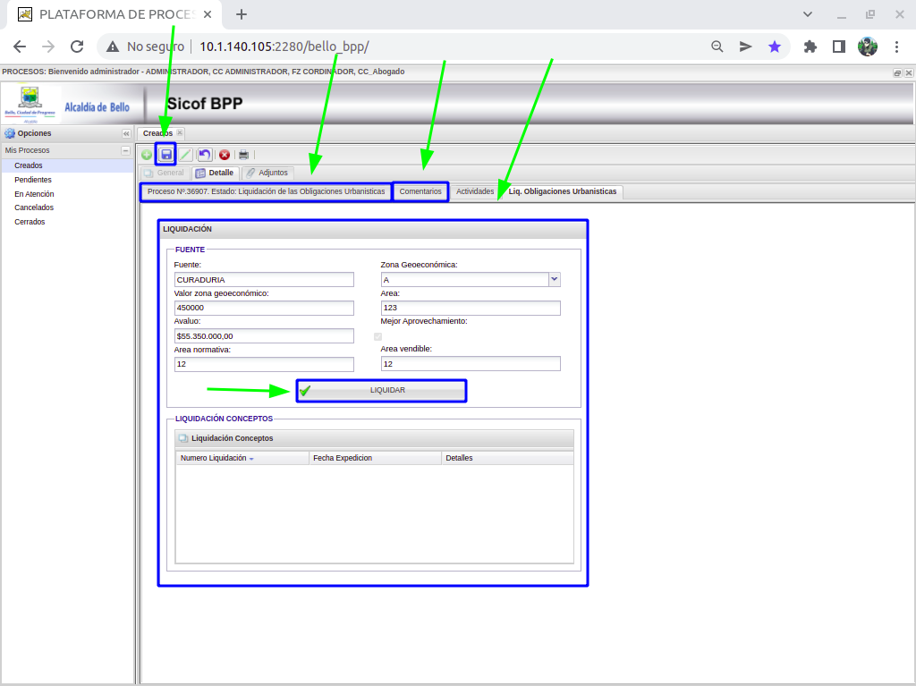Close the Creados tab with x icon
Viewport: 916px width, 686px height.
180,133
